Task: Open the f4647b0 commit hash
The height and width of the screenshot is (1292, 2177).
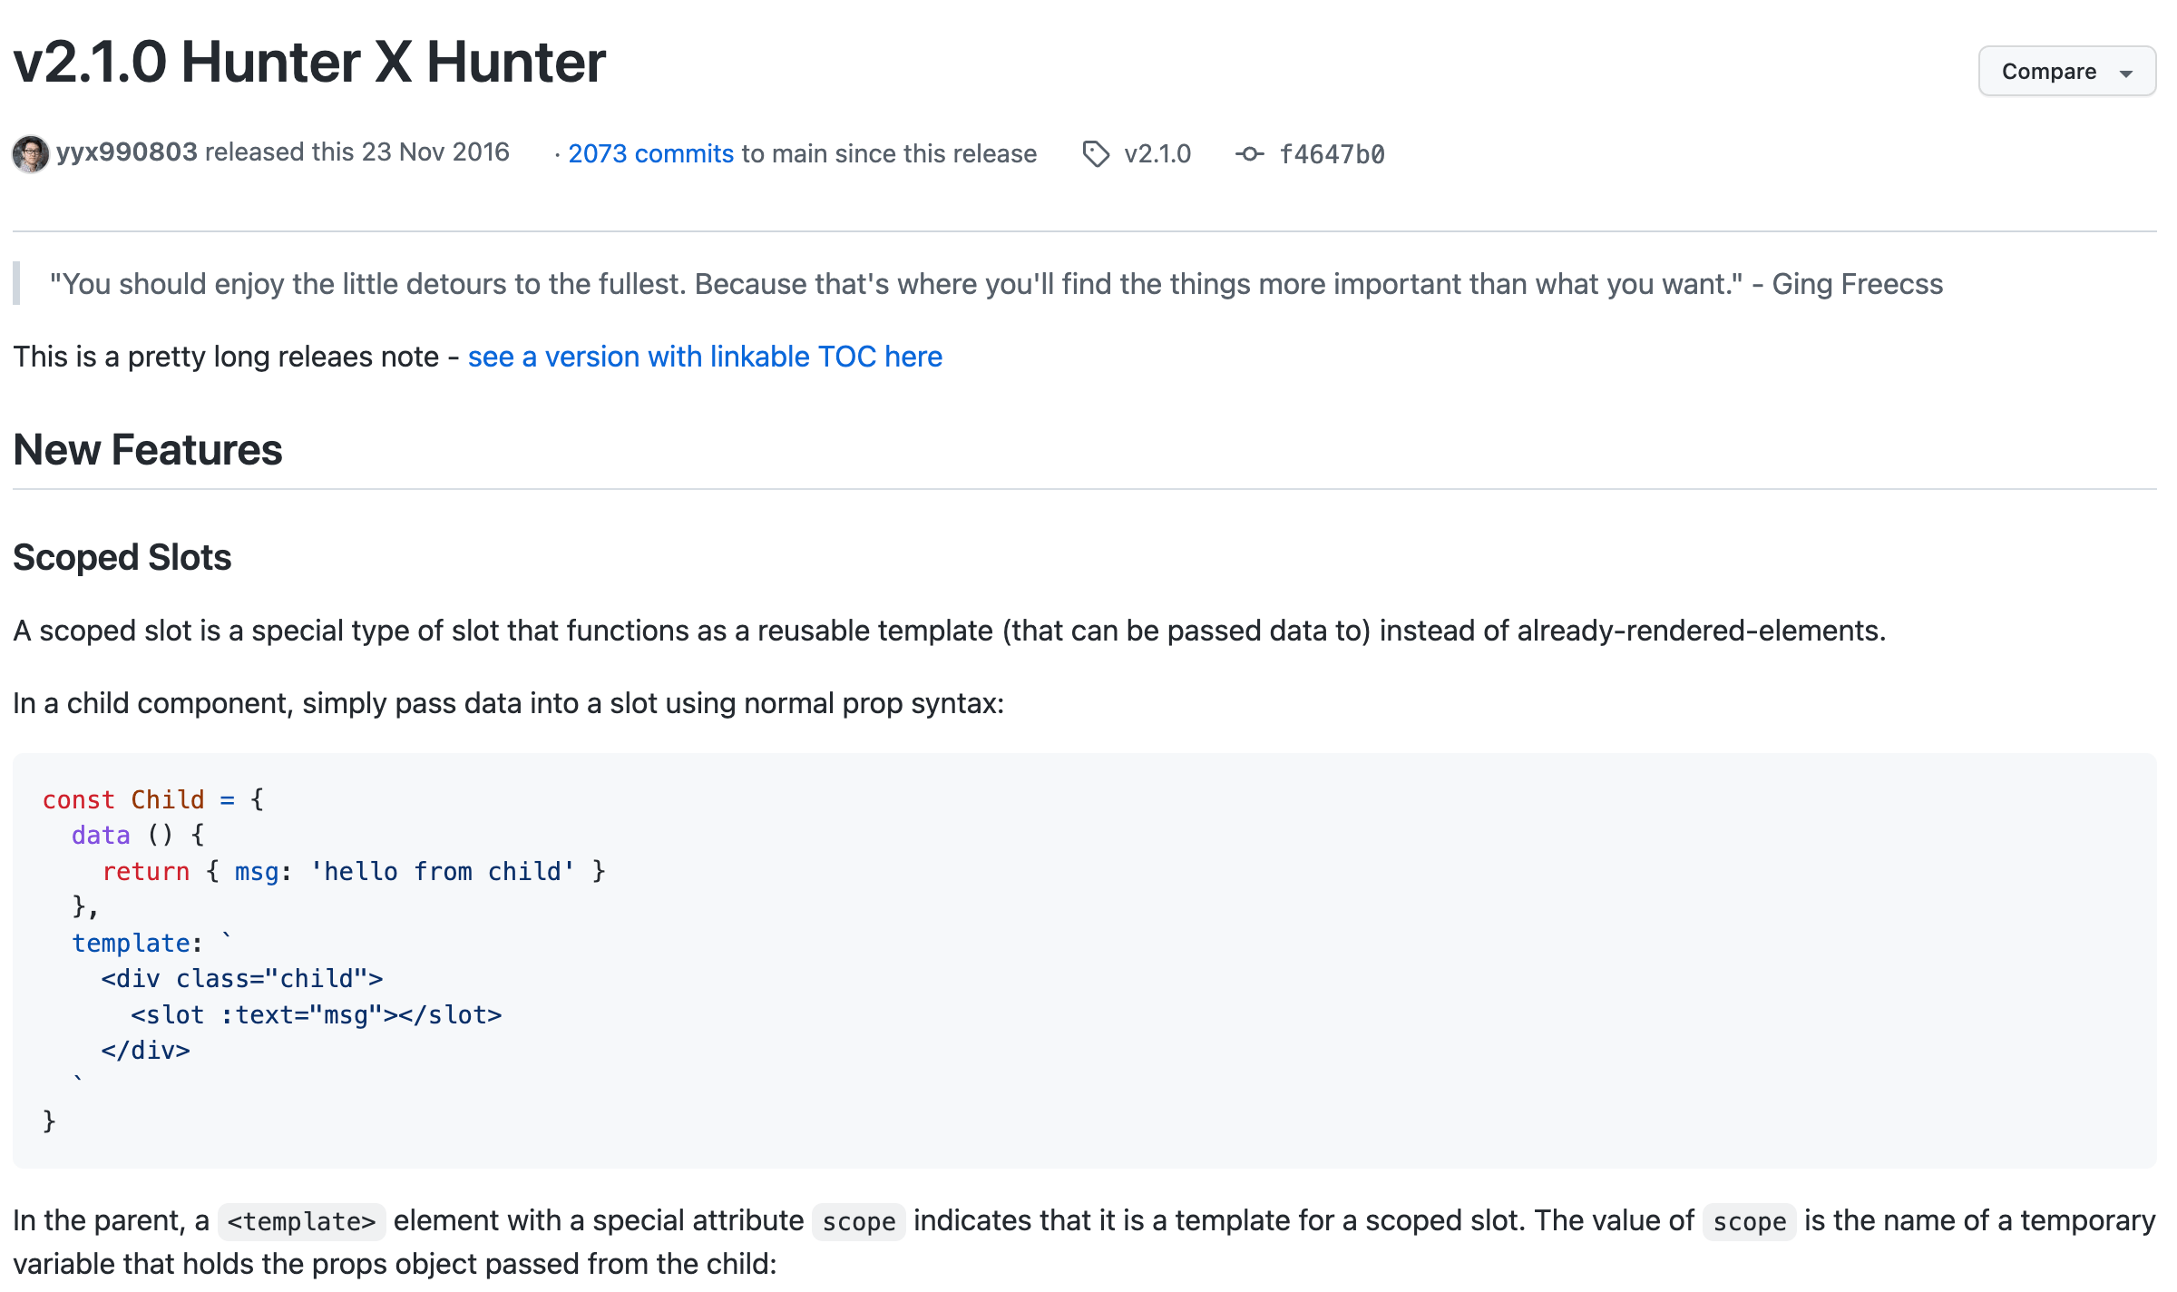Action: pos(1332,155)
